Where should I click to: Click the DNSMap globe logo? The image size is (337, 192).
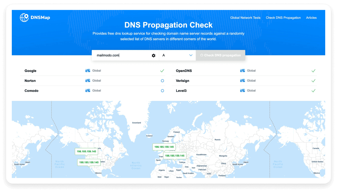click(x=24, y=18)
